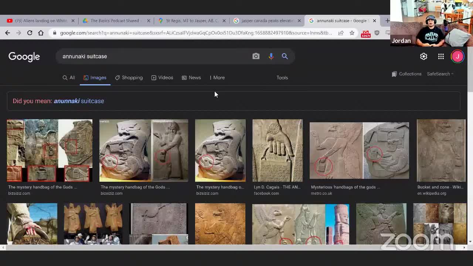Open orange eagle-headed relief image
The height and width of the screenshot is (266, 473).
click(x=220, y=224)
